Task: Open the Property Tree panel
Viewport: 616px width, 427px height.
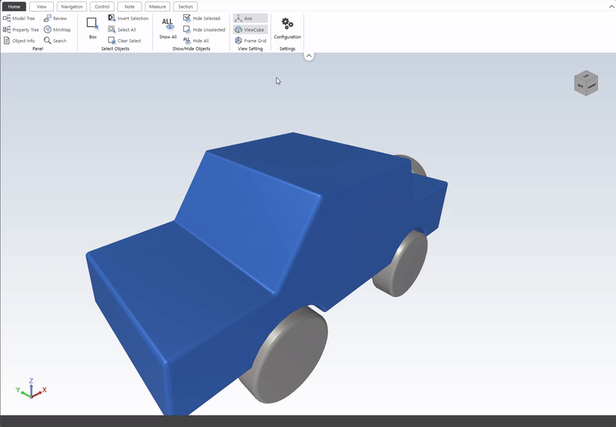Action: (21, 30)
